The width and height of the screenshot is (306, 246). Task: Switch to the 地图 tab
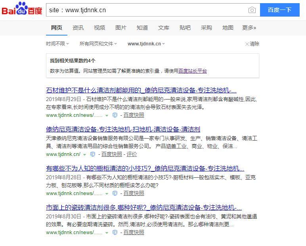tap(228, 28)
